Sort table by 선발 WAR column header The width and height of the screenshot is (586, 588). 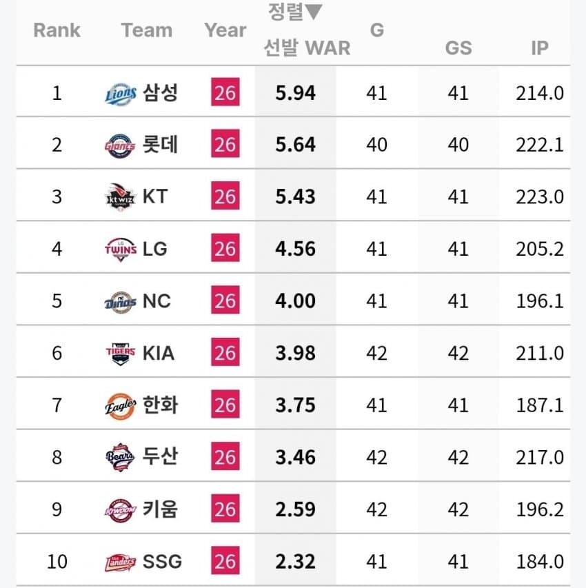(307, 48)
